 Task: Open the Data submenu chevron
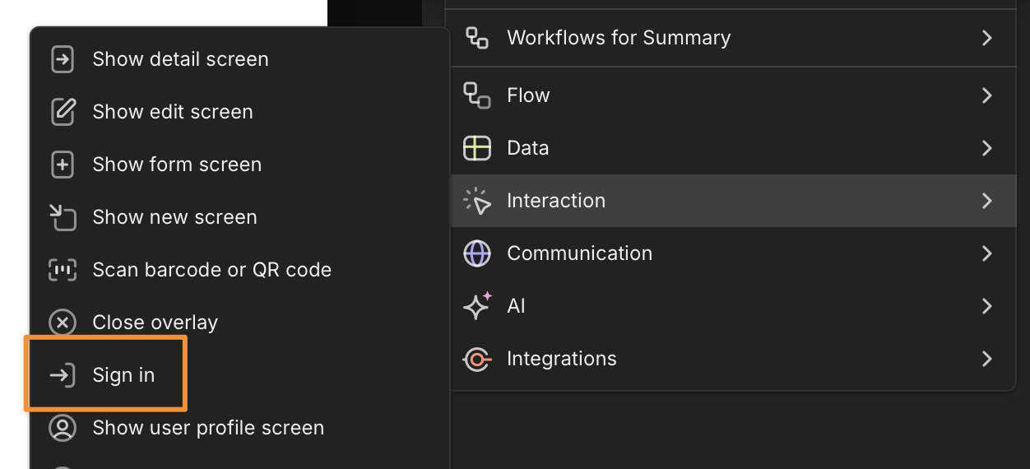[986, 148]
